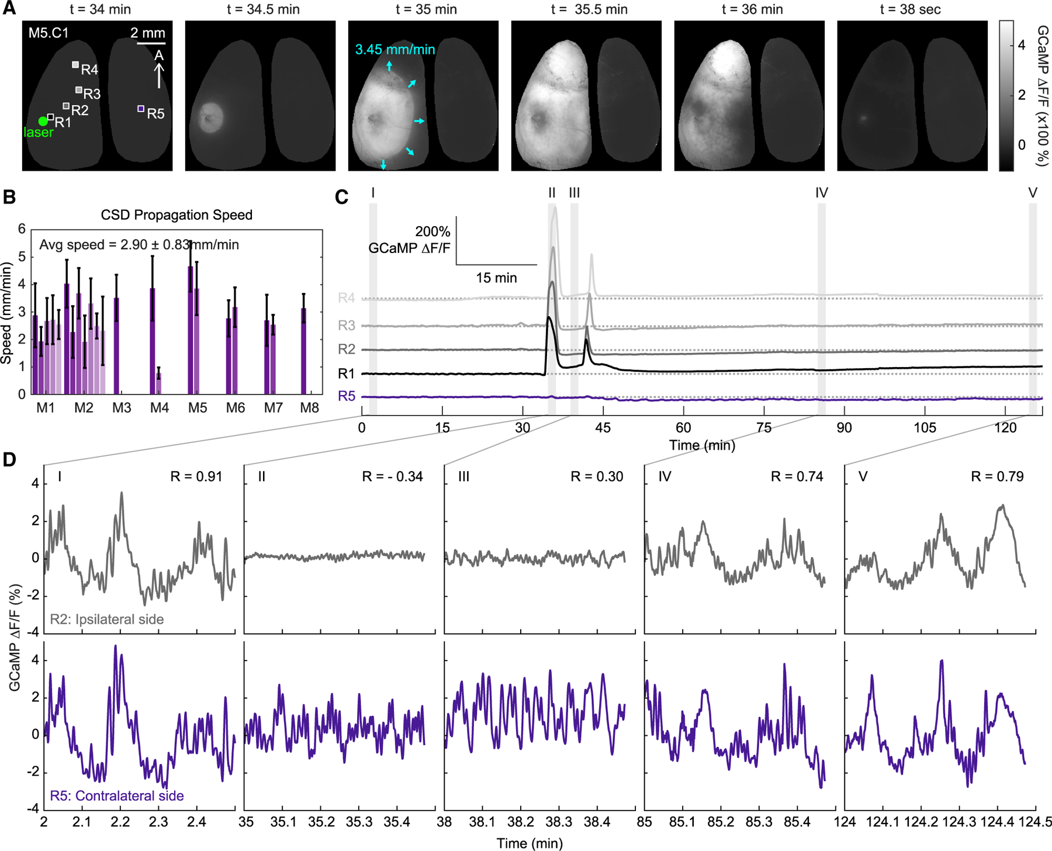The width and height of the screenshot is (1052, 851).
Task: Click the shaded window IV marker in panel C
Action: (x=822, y=309)
